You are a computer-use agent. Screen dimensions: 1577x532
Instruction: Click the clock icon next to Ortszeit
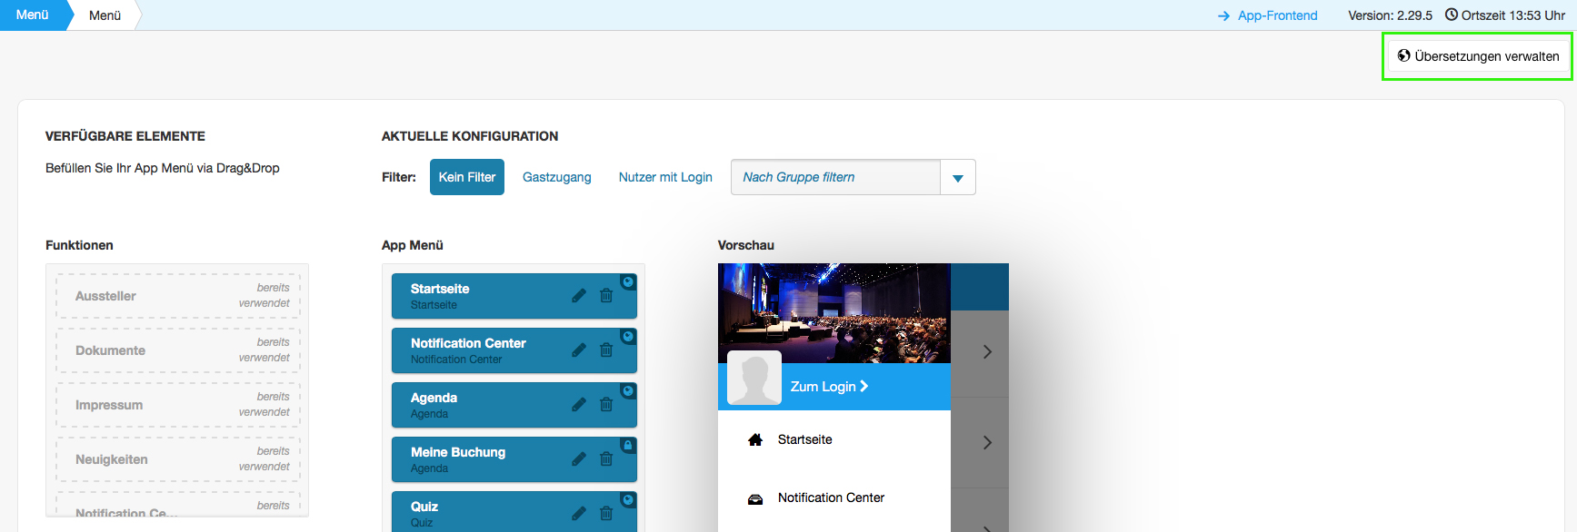(1452, 15)
